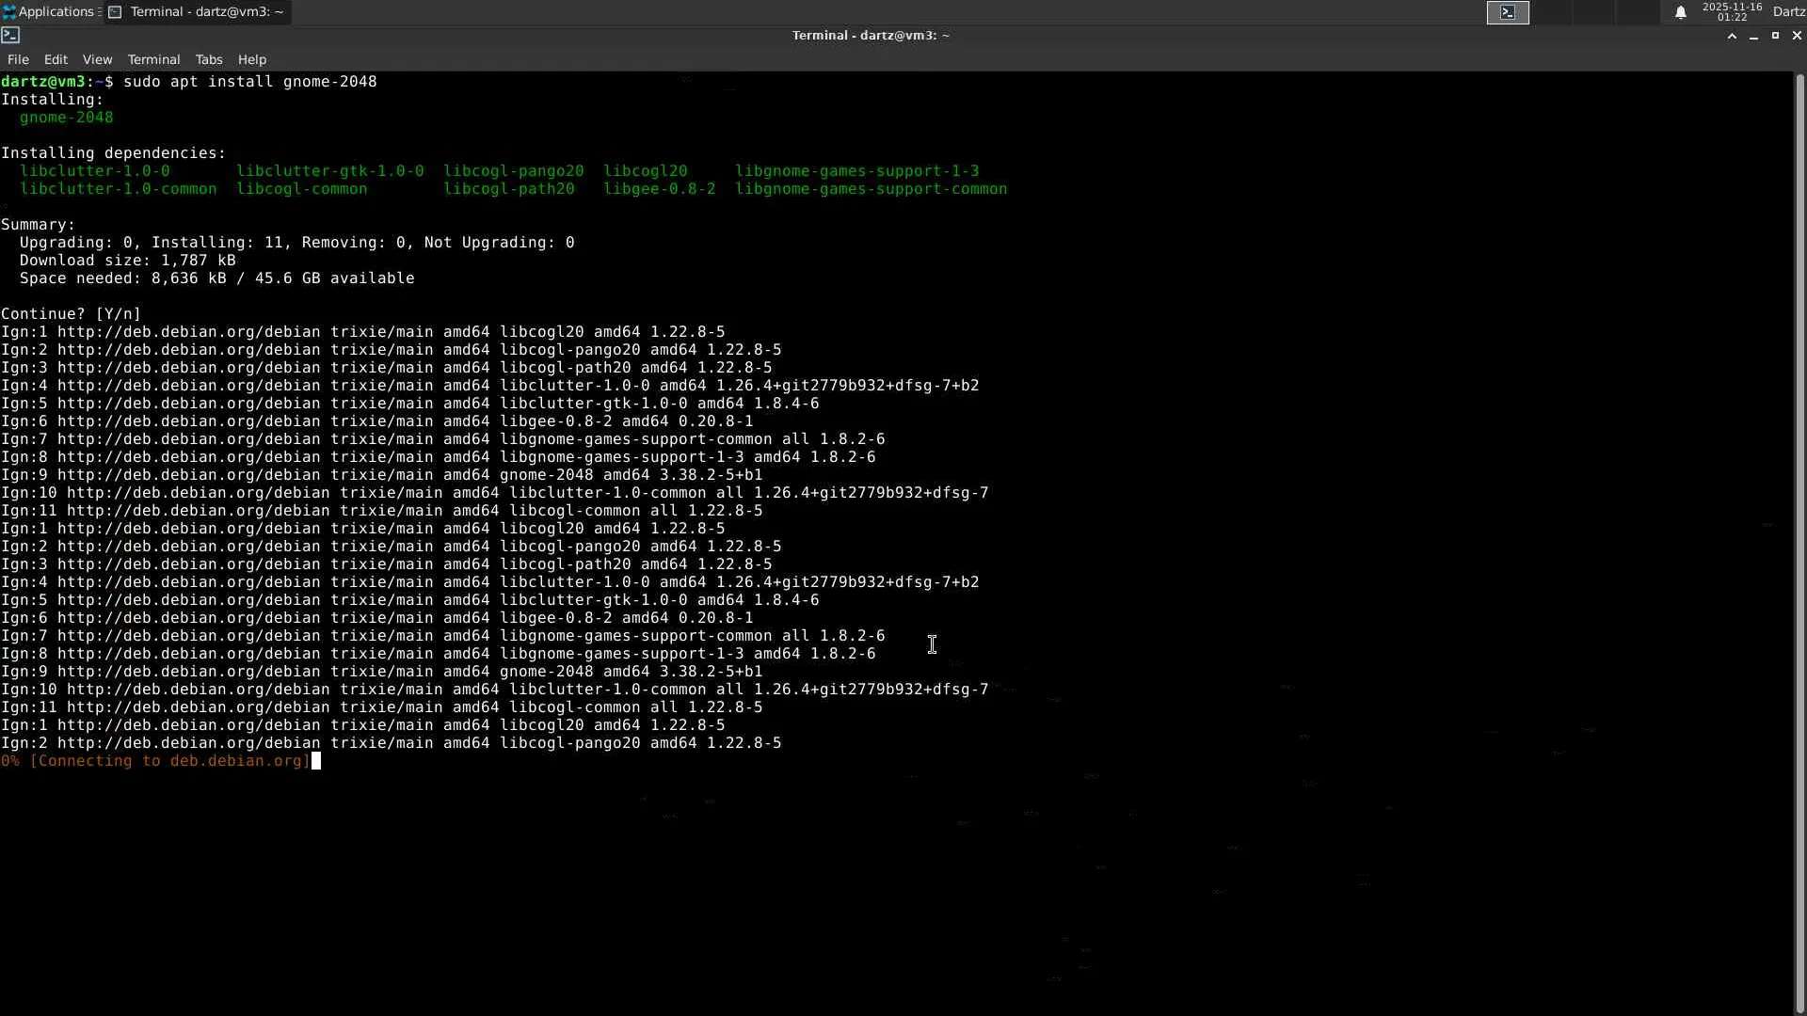Click the terminal icon in the window title bar
This screenshot has height=1016, width=1807.
(x=10, y=36)
